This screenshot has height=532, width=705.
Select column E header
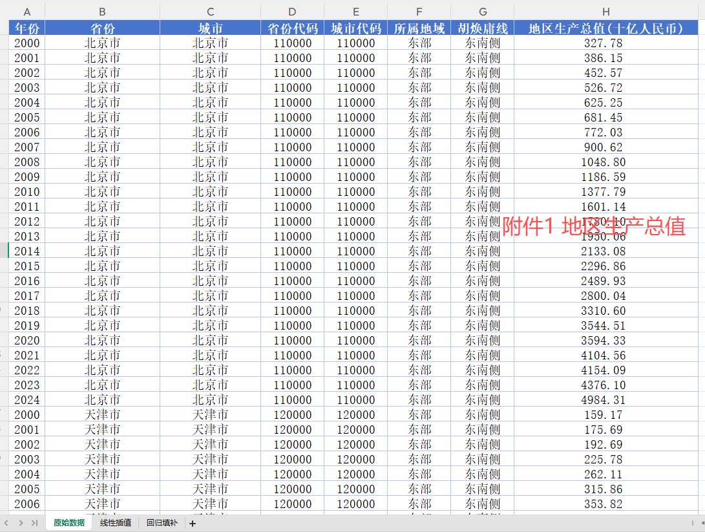point(355,12)
